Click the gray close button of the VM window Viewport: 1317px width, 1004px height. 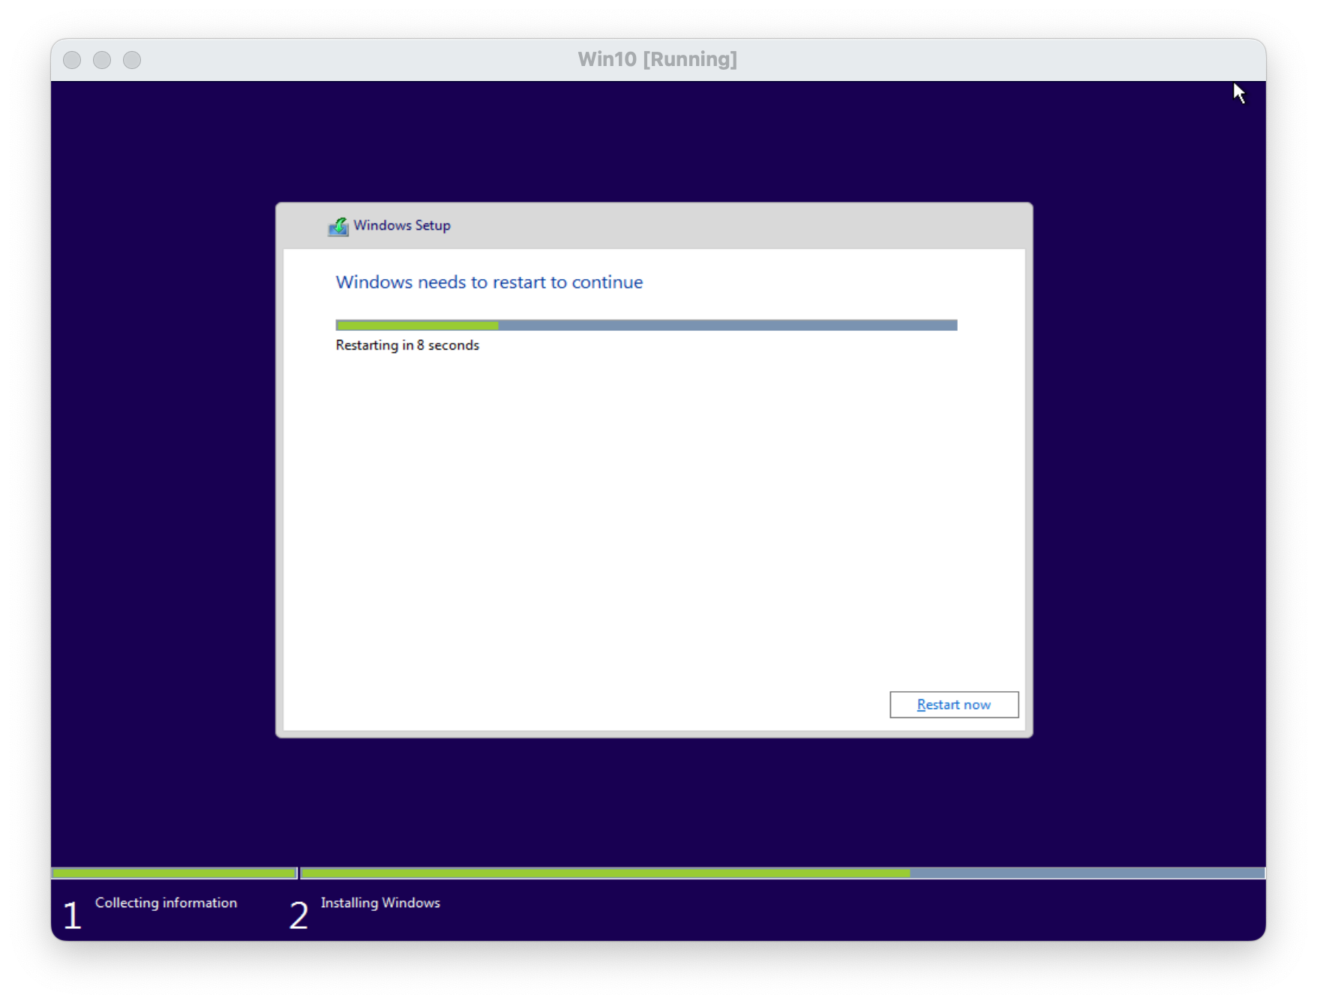(x=72, y=60)
